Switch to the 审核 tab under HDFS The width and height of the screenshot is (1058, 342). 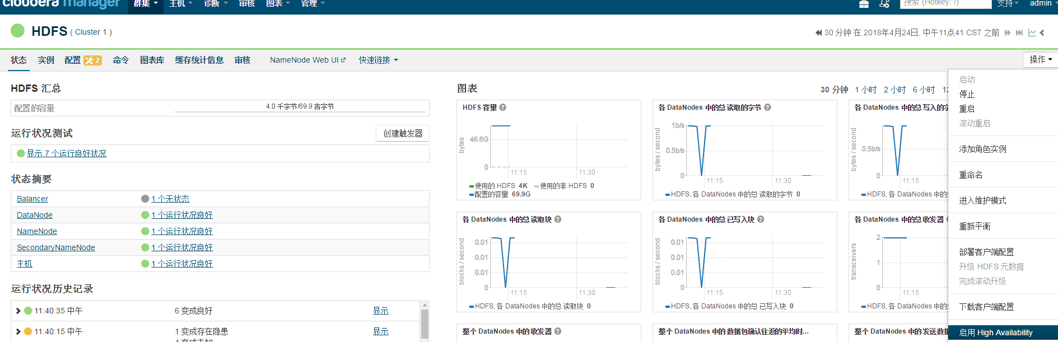click(243, 60)
